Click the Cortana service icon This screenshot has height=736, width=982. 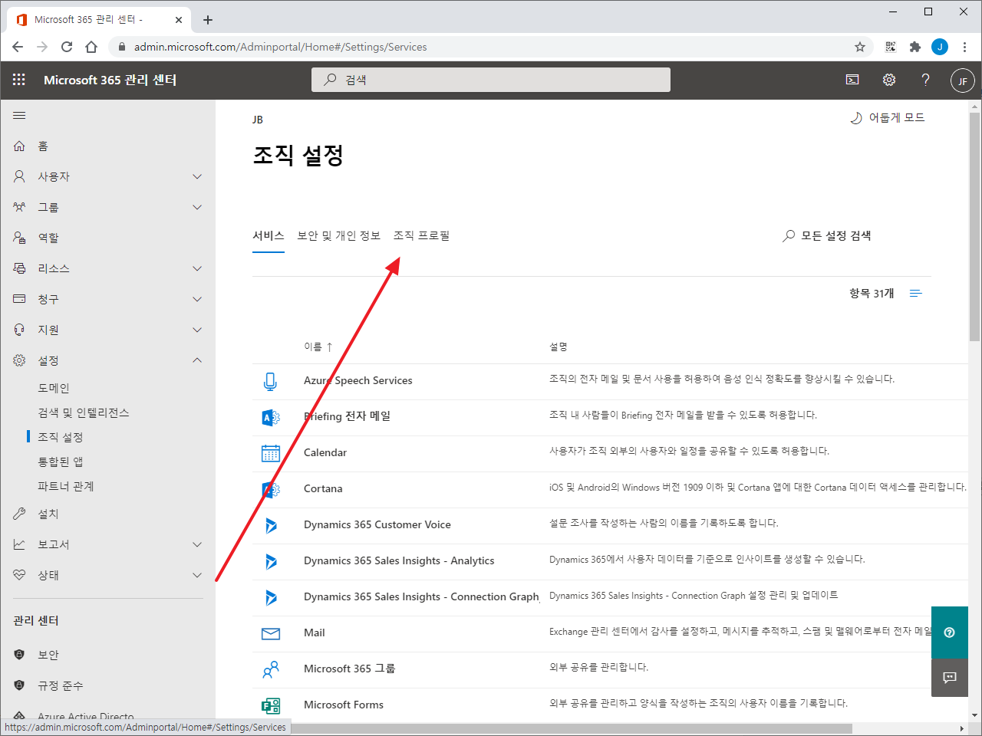pos(271,489)
